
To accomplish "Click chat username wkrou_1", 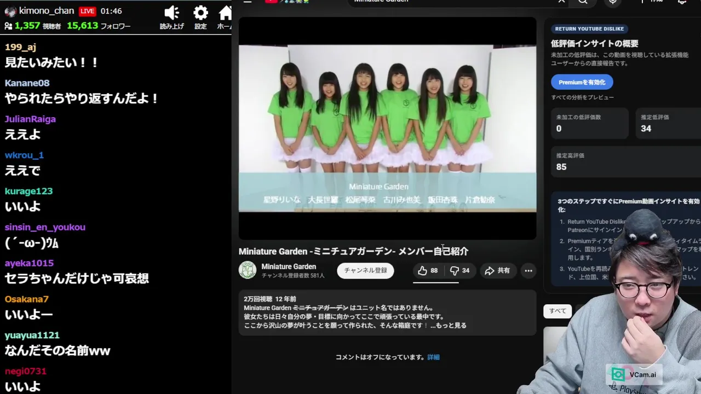I will point(24,155).
